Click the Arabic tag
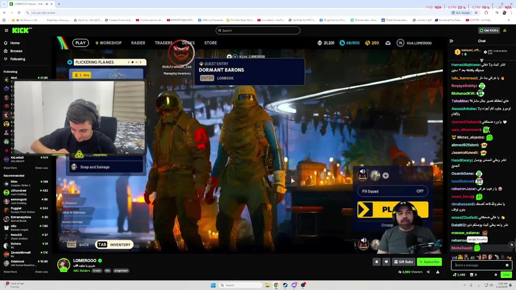The height and width of the screenshot is (290, 516). coord(97,271)
